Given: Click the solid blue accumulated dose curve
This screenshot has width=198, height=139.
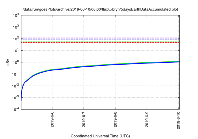Looking at the screenshot, I should pyautogui.click(x=100, y=65).
